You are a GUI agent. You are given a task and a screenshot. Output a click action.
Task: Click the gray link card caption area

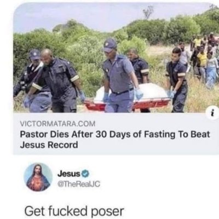tap(116, 134)
